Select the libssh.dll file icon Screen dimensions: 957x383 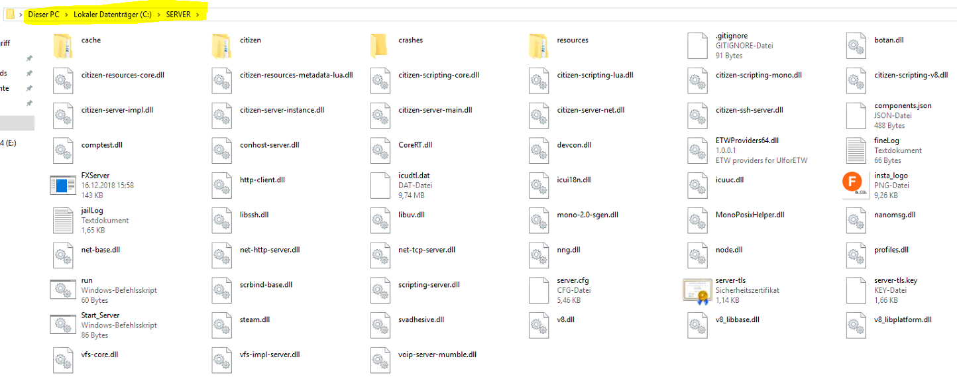[221, 221]
